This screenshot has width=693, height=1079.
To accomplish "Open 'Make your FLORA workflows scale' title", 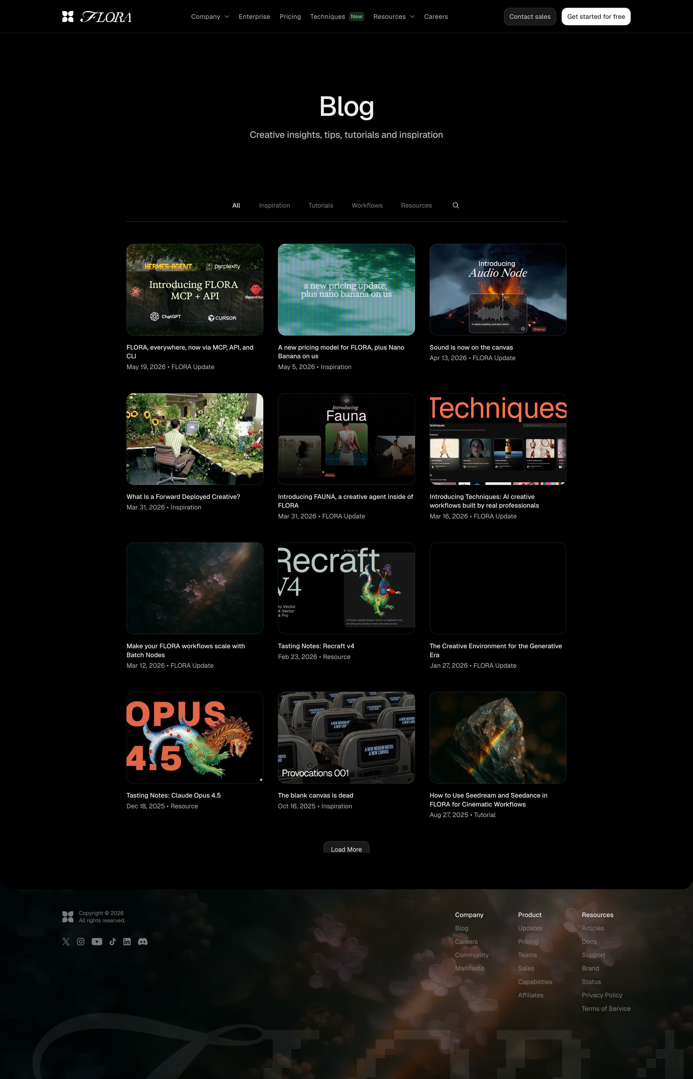I will (186, 650).
